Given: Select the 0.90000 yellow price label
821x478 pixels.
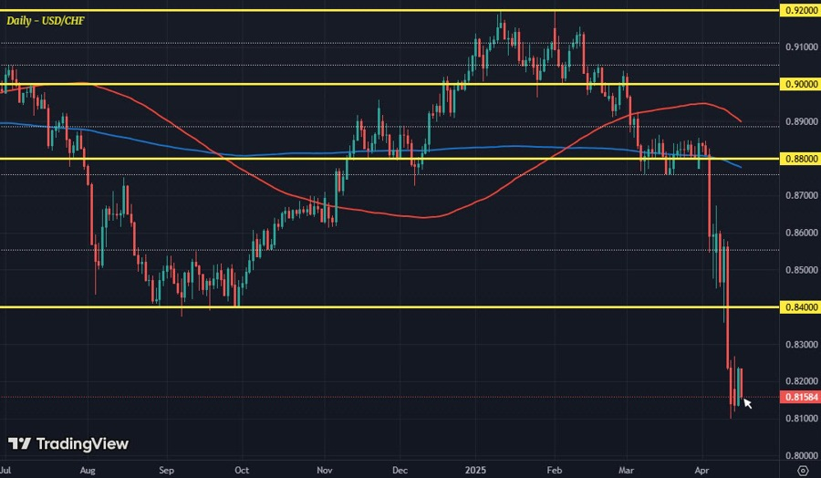Looking at the screenshot, I should click(799, 84).
